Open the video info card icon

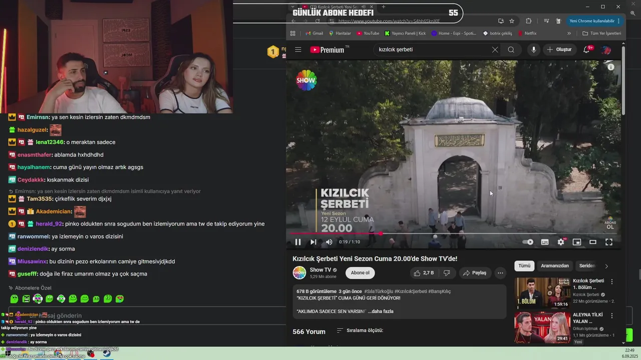611,67
